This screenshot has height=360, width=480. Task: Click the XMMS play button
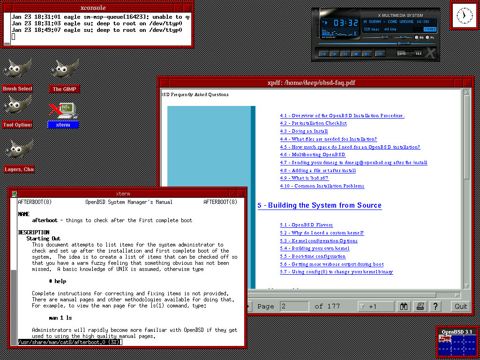click(335, 54)
